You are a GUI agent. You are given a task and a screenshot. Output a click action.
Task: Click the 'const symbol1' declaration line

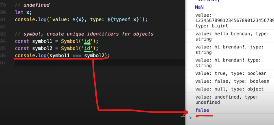point(57,41)
